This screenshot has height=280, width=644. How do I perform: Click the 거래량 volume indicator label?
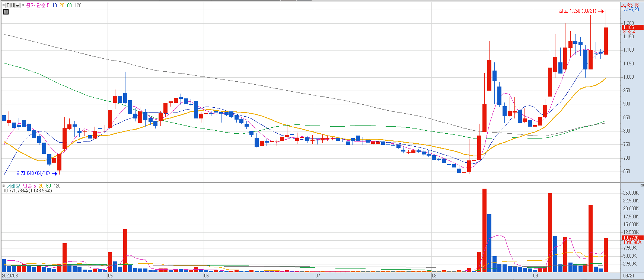(x=13, y=186)
